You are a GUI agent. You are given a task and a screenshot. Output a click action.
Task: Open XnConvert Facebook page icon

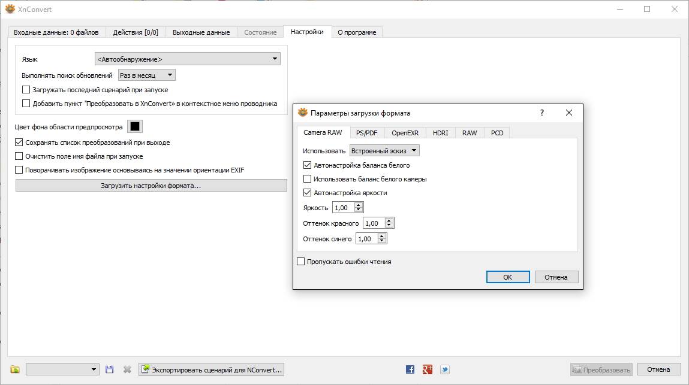pos(410,369)
